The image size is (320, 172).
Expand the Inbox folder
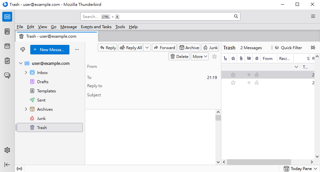pos(26,72)
